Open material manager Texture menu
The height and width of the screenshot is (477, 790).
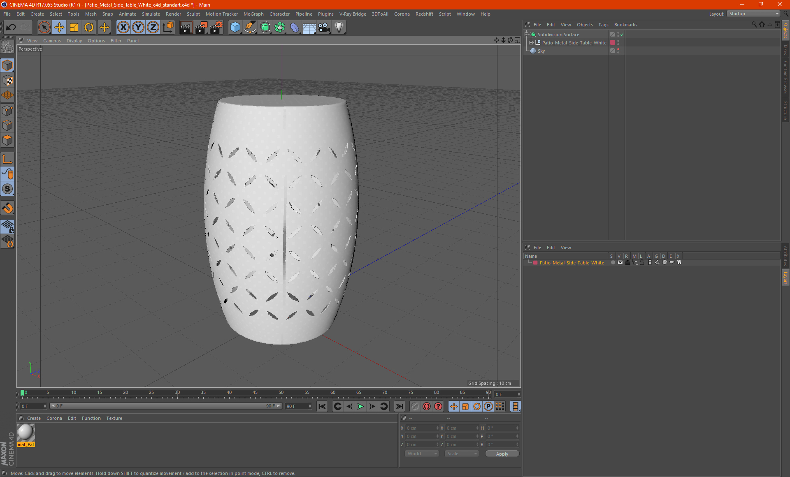pos(114,418)
